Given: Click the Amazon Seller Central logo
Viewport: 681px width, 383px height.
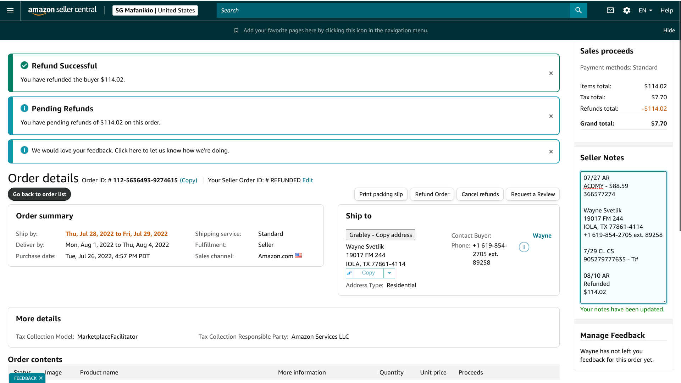Looking at the screenshot, I should click(62, 10).
